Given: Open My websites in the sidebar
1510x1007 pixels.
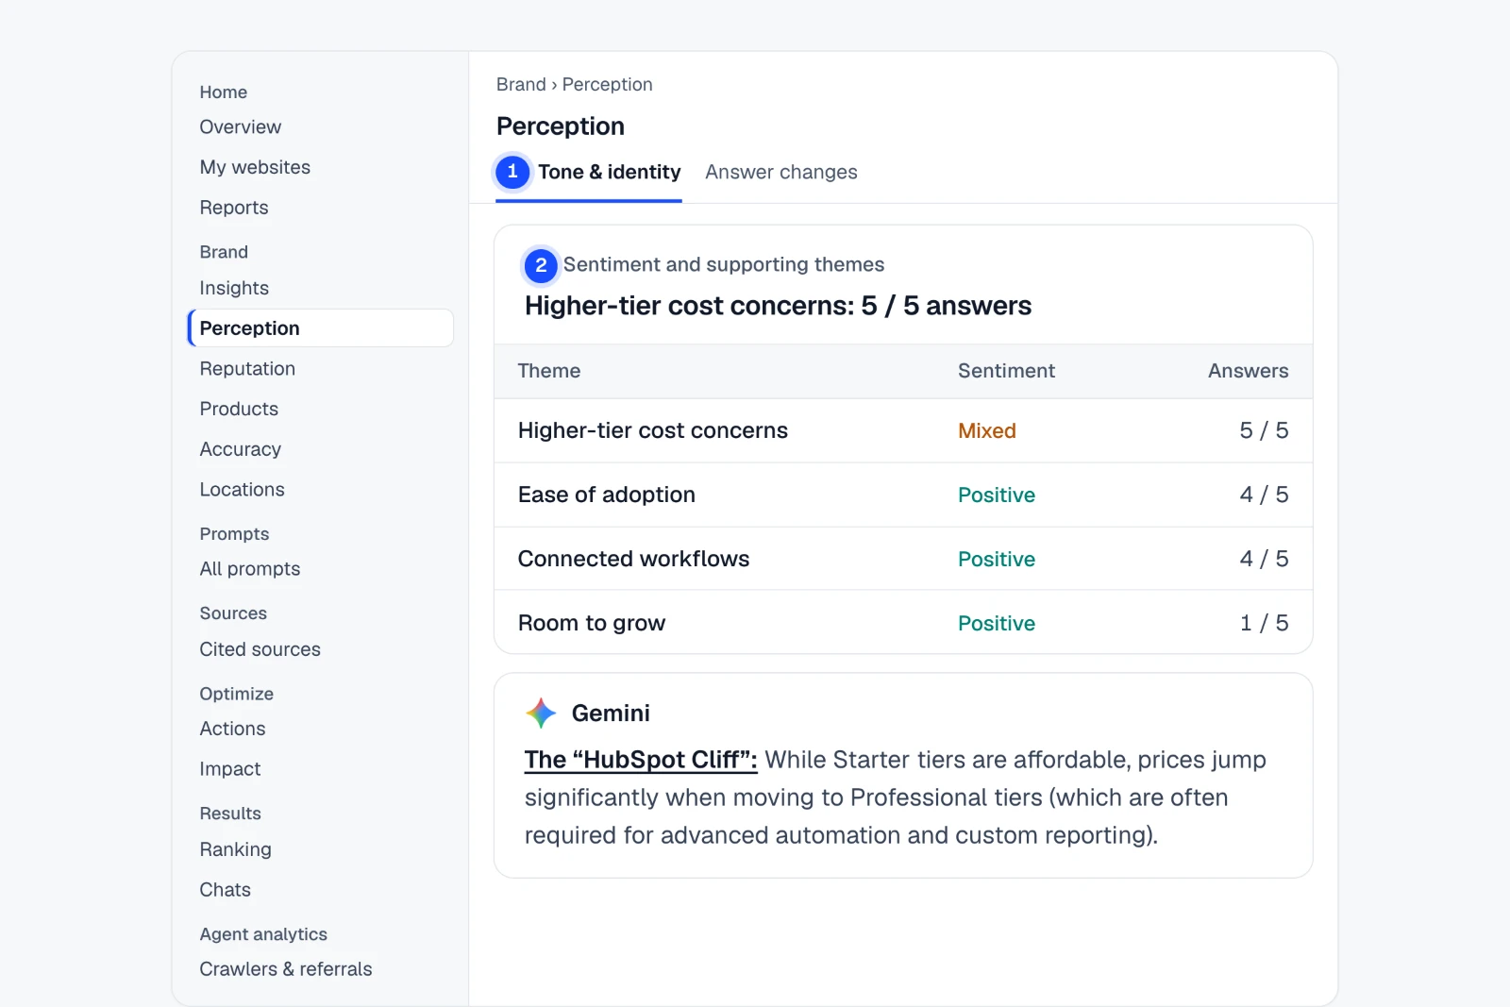Looking at the screenshot, I should [255, 167].
